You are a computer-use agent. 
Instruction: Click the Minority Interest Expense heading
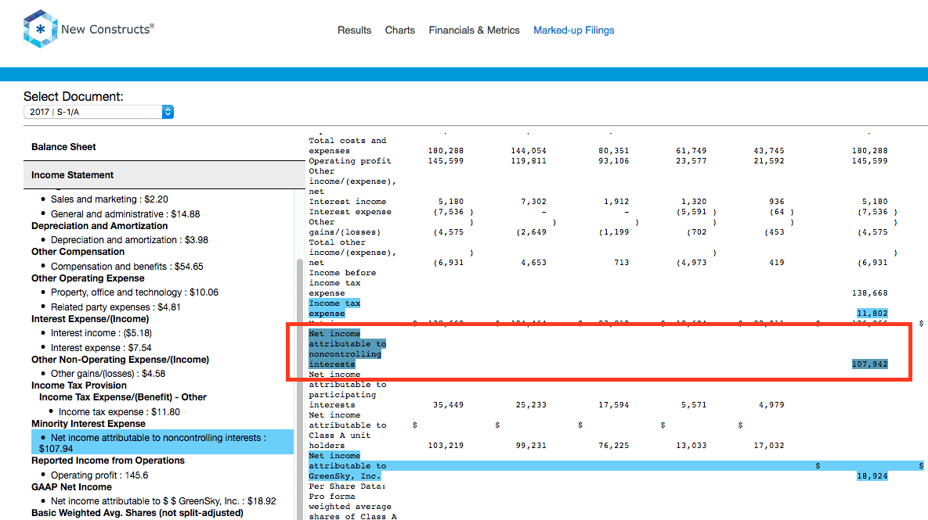pyautogui.click(x=88, y=424)
